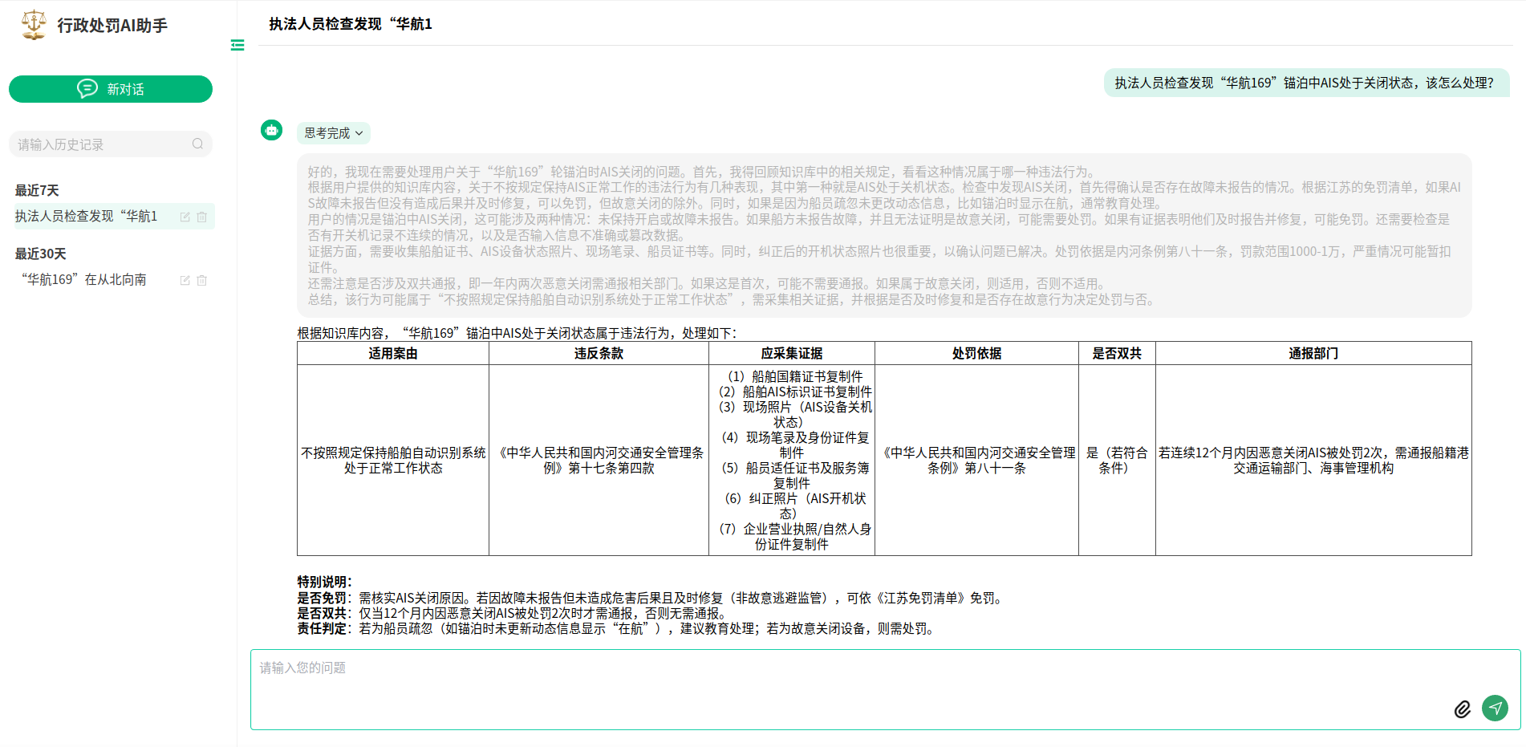Click the green robot assistant avatar
The image size is (1526, 747).
[272, 130]
